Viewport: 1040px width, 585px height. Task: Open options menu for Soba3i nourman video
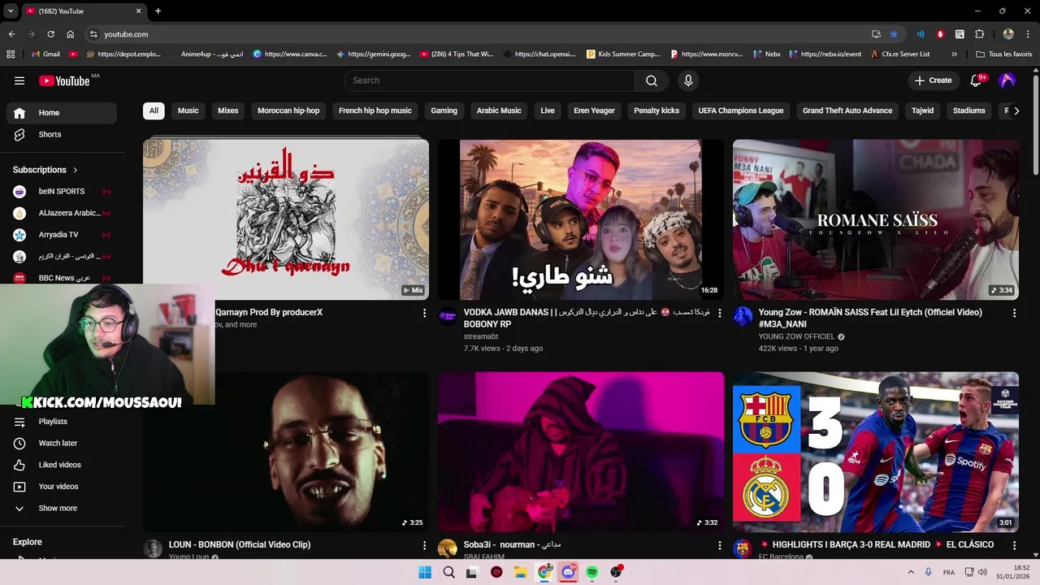click(x=719, y=545)
